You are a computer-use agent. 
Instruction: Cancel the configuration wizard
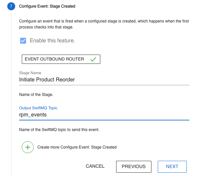tap(95, 166)
